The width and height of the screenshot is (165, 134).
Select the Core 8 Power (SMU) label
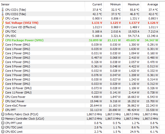coord(18,79)
